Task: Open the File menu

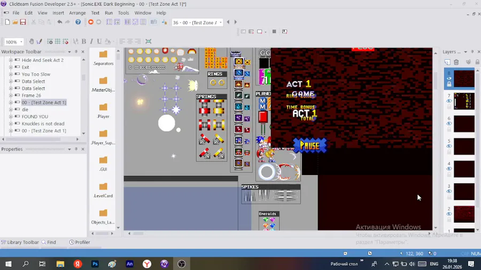Action: point(16,13)
